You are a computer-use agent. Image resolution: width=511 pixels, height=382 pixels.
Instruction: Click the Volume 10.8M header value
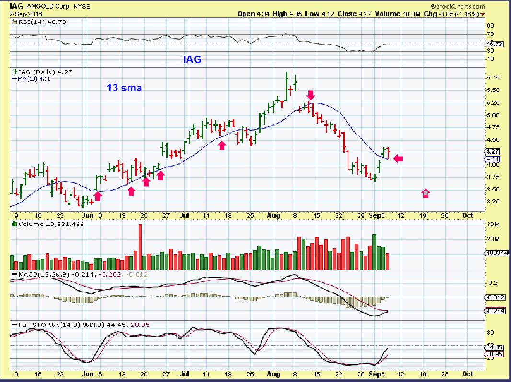tap(397, 14)
